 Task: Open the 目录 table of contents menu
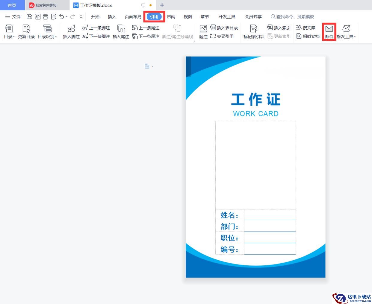pyautogui.click(x=9, y=32)
